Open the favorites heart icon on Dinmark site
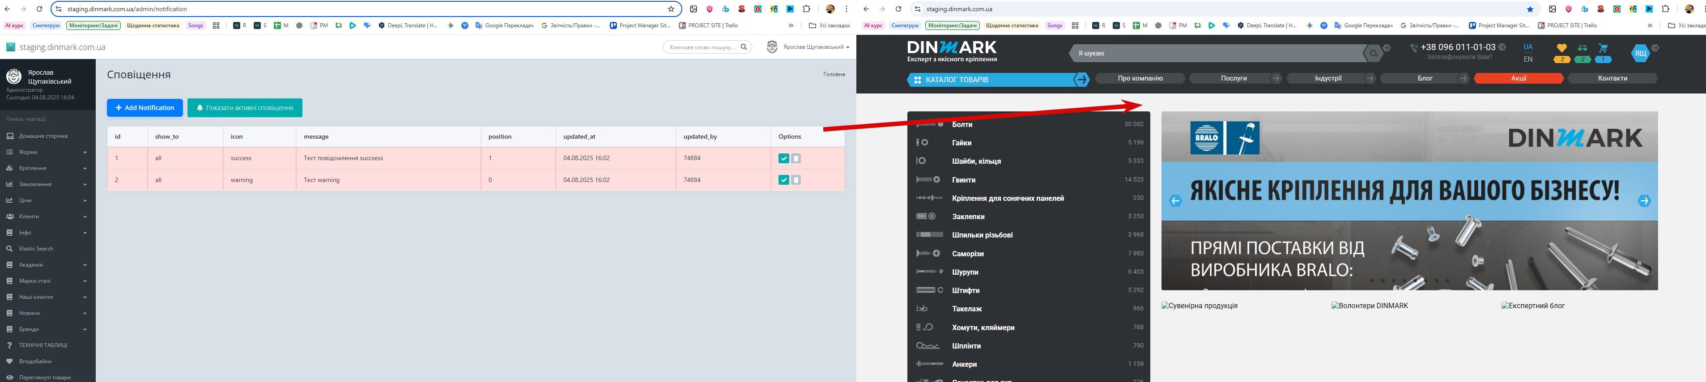The image size is (1706, 382). pyautogui.click(x=1561, y=48)
